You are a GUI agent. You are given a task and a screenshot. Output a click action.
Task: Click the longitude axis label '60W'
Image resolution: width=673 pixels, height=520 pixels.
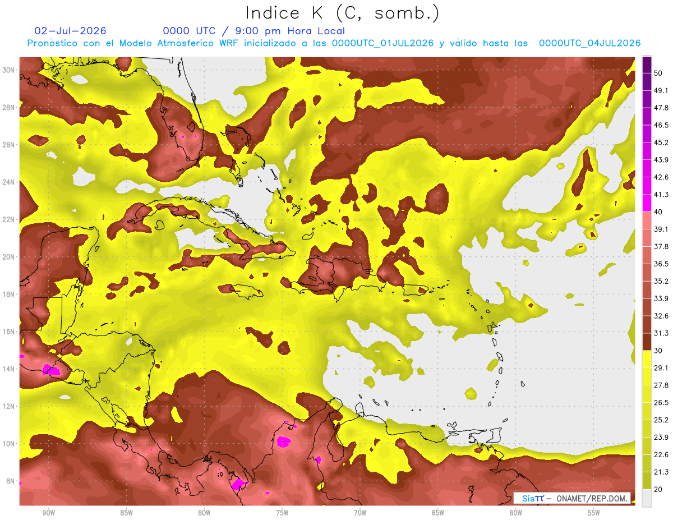point(516,513)
